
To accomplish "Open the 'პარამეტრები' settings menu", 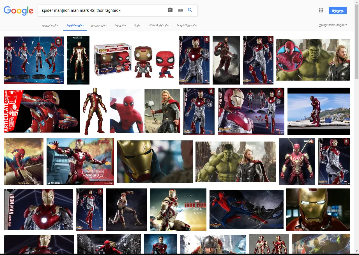I will 159,25.
